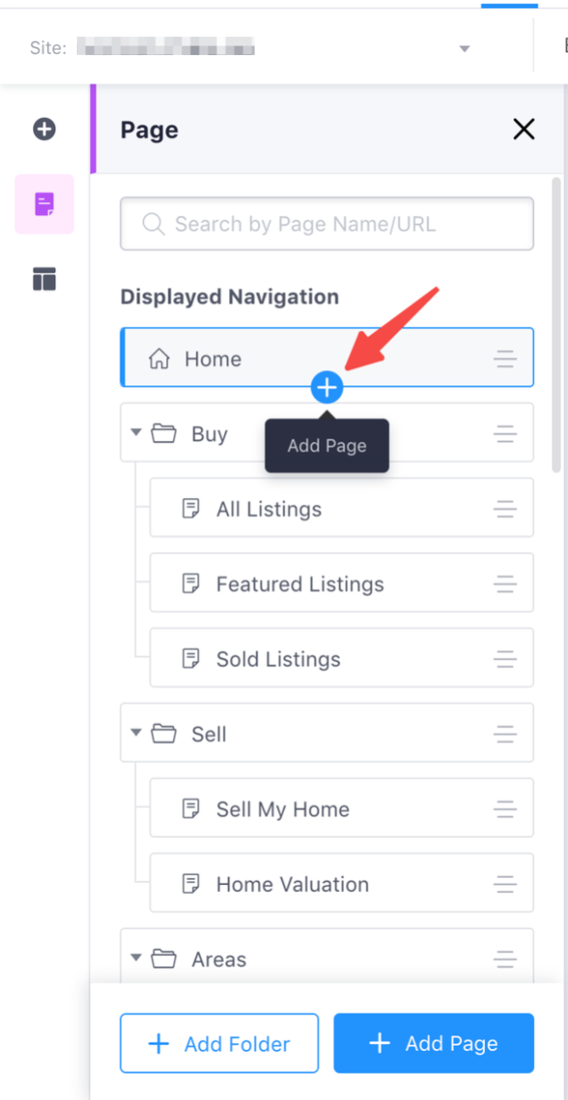This screenshot has width=568, height=1100.
Task: Open the Page panel icon in sidebar
Action: click(x=45, y=204)
